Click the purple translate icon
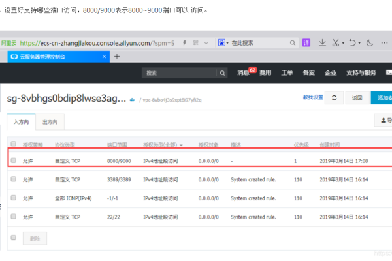 pyautogui.click(x=306, y=42)
